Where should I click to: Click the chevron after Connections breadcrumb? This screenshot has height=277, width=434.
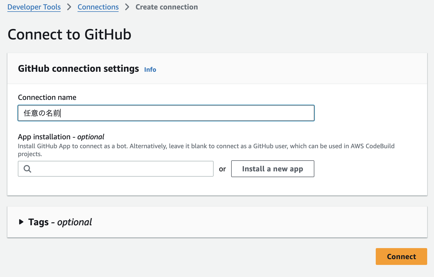127,7
